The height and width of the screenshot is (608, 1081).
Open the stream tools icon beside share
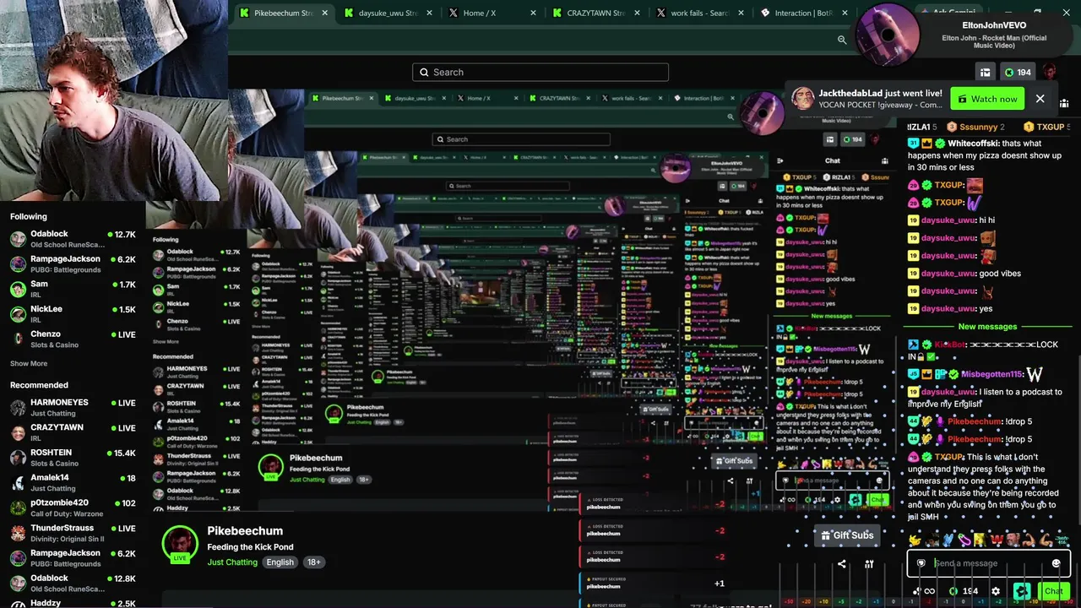[869, 564]
